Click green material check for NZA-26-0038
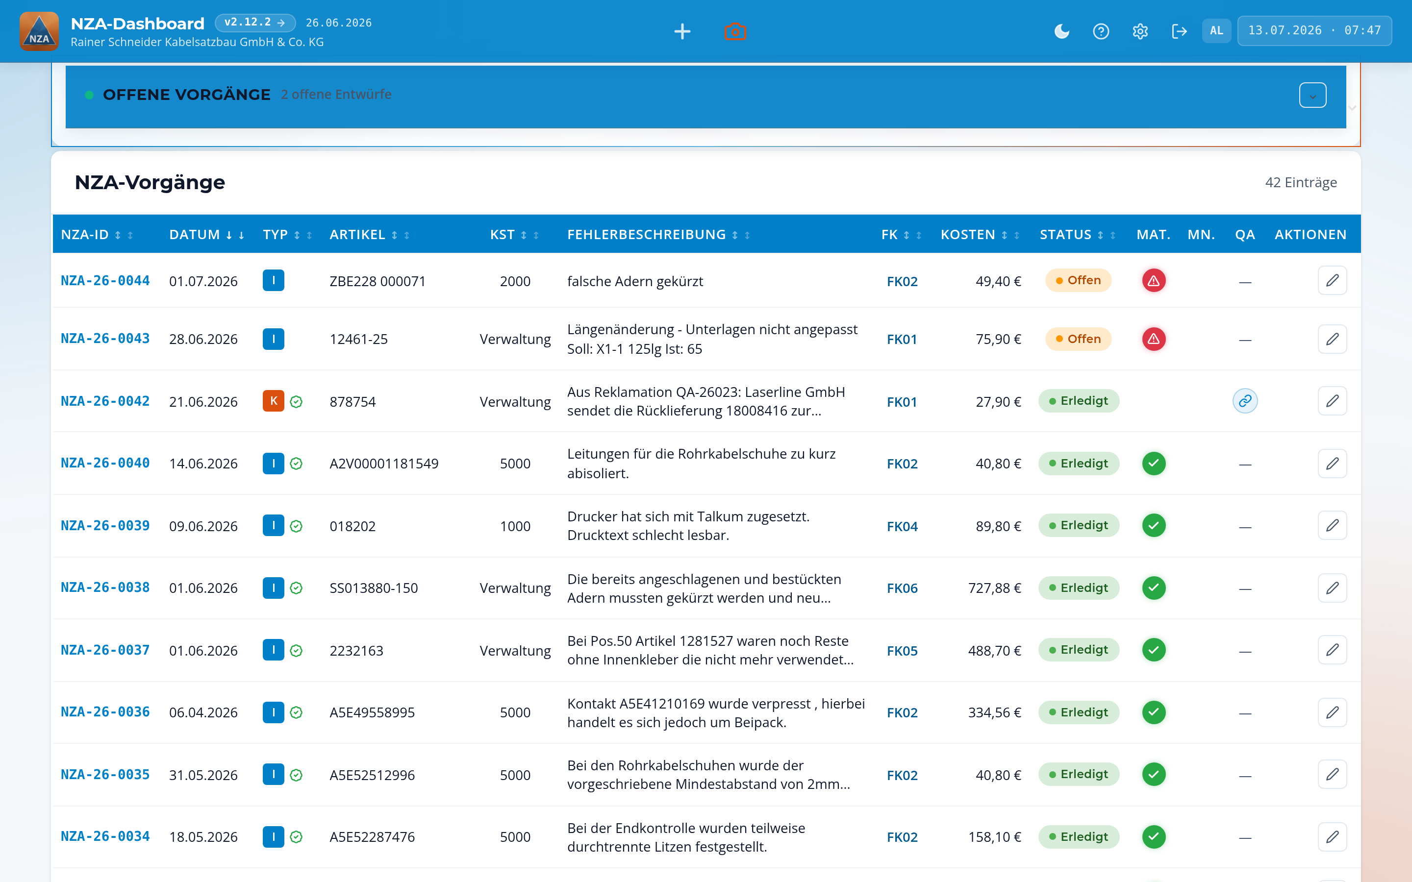This screenshot has height=882, width=1412. click(1154, 588)
